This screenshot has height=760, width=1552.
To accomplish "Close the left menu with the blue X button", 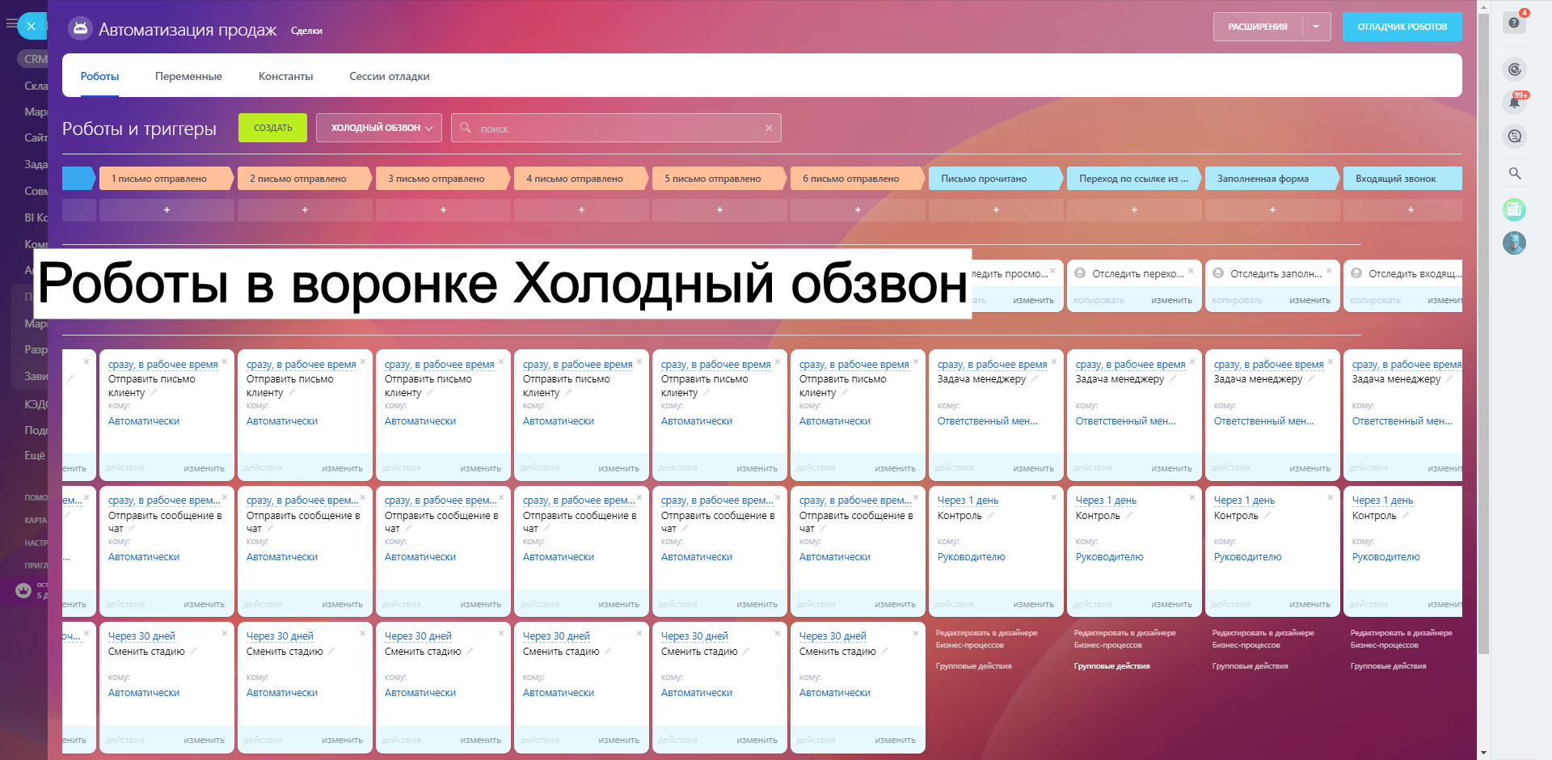I will (31, 26).
